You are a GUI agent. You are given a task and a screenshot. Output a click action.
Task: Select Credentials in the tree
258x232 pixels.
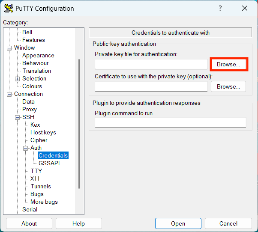pyautogui.click(x=53, y=155)
